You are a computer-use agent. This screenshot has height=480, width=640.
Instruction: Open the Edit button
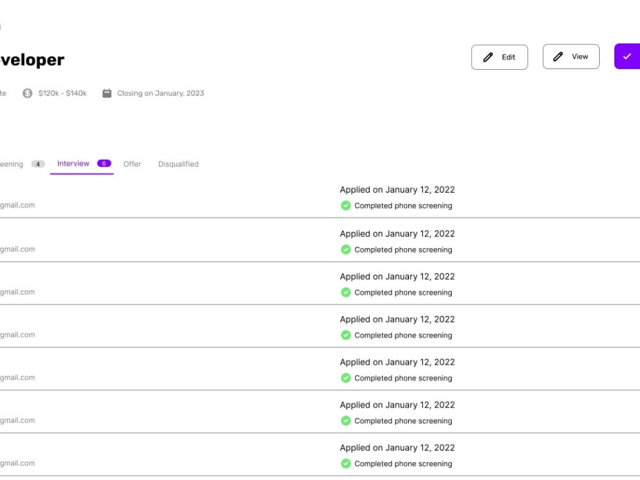tap(499, 57)
